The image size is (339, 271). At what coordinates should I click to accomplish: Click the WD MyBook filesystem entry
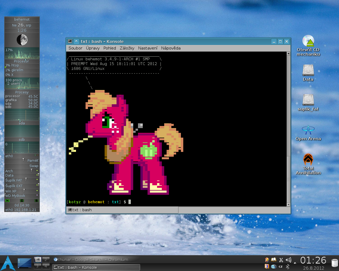click(x=22, y=196)
